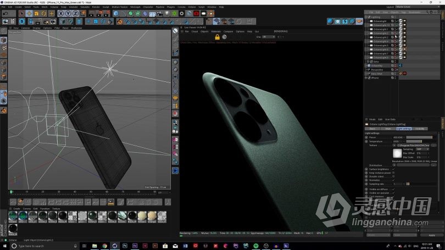Open the spline pen tool icon
This screenshot has width=445, height=250.
click(123, 13)
